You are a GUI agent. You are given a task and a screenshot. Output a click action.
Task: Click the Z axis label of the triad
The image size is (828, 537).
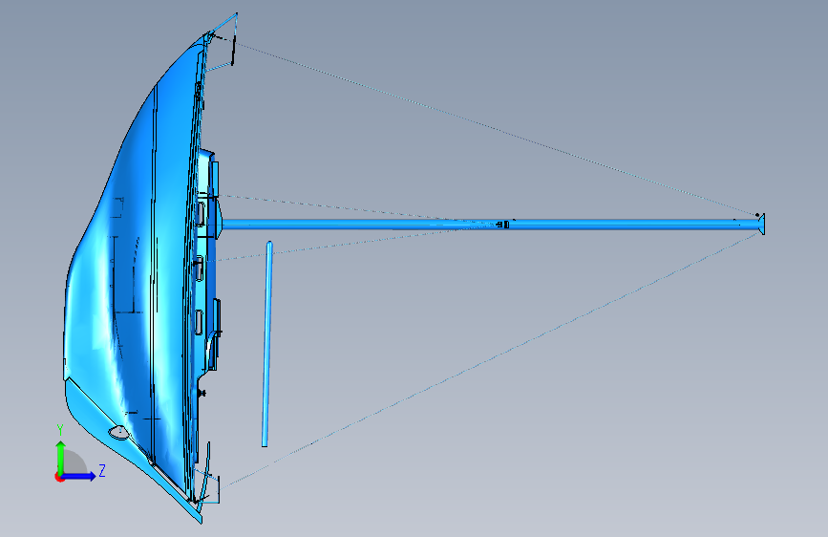[102, 470]
